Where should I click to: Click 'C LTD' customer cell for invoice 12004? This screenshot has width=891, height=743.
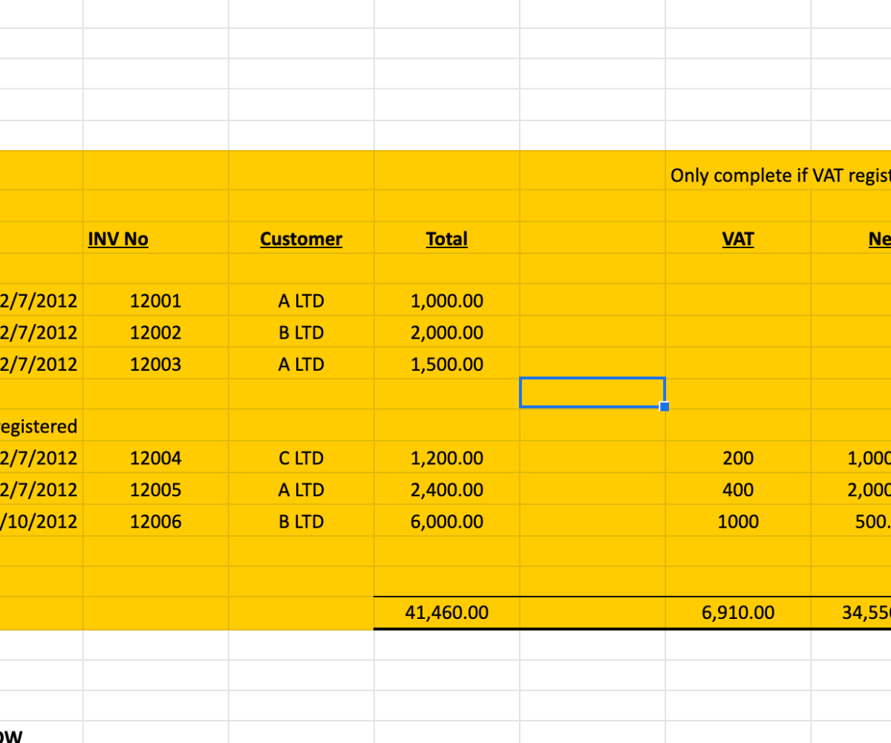coord(301,458)
